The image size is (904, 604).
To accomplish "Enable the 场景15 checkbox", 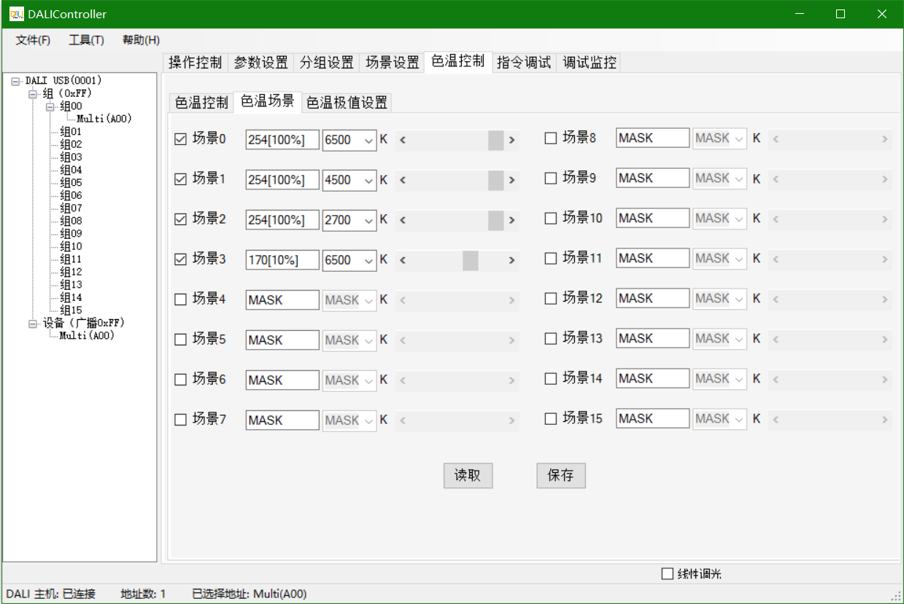I will click(x=551, y=419).
